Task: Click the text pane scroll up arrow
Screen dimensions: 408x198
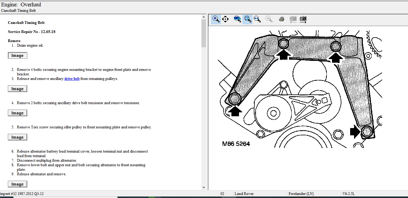Action: [204, 17]
